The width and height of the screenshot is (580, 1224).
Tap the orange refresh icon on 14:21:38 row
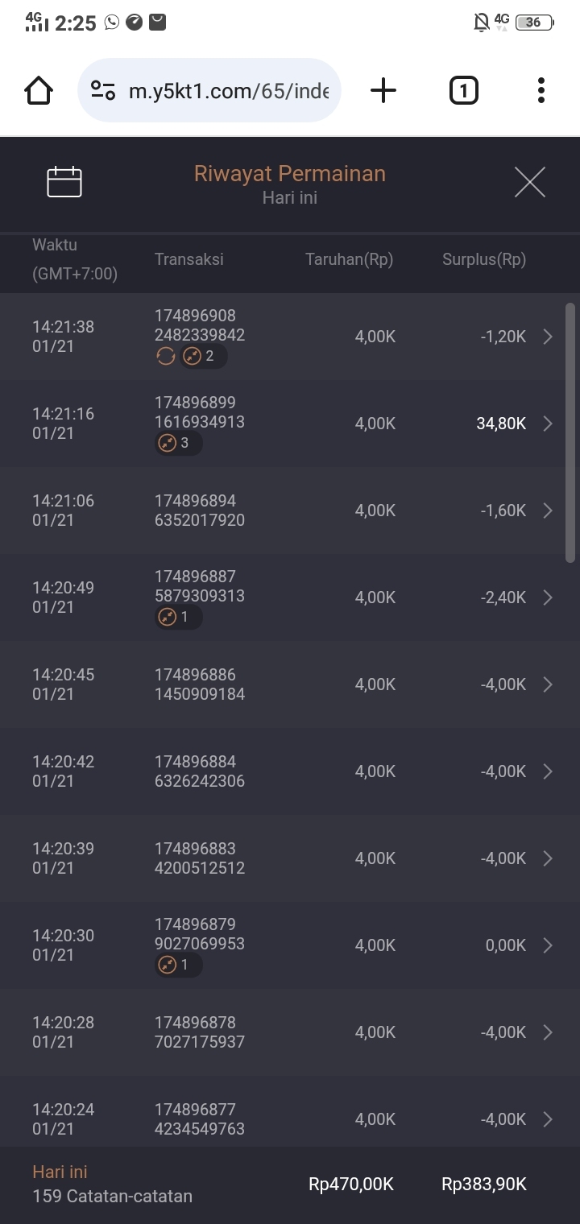point(165,356)
